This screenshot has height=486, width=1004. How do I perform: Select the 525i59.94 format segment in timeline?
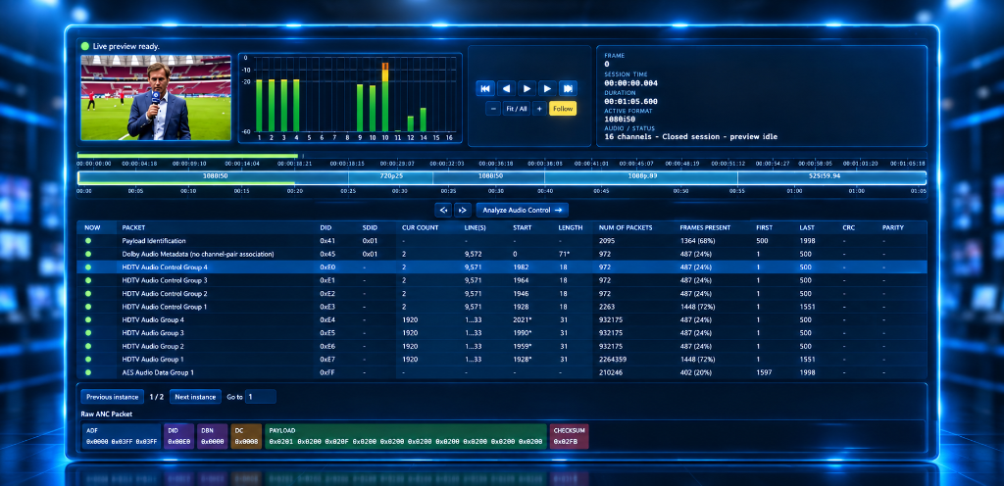[x=831, y=177]
